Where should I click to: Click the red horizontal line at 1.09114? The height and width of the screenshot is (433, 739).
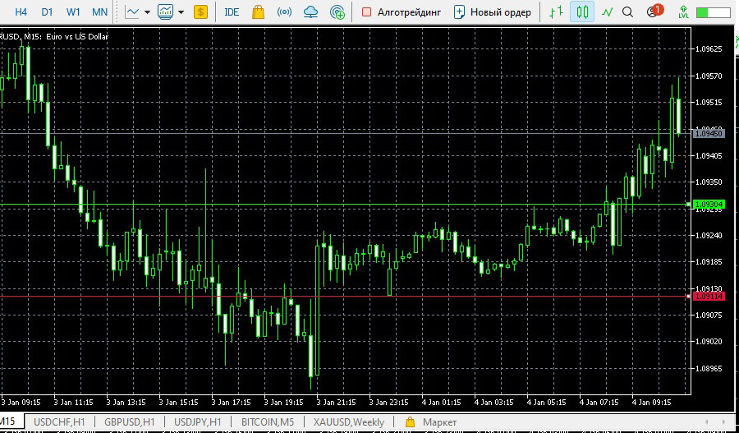click(345, 297)
